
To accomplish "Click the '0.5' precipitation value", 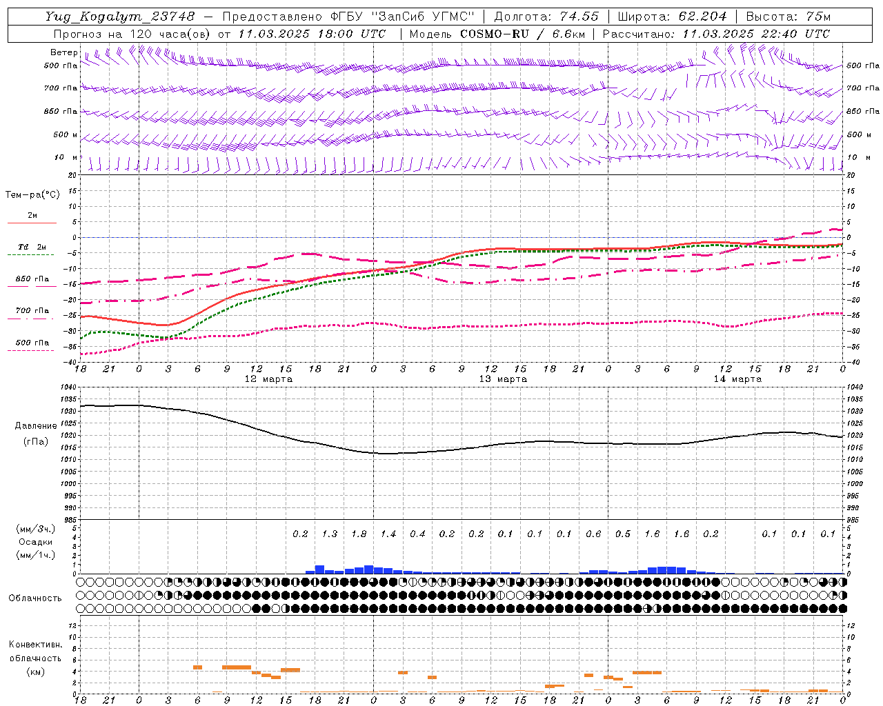I will 623,534.
